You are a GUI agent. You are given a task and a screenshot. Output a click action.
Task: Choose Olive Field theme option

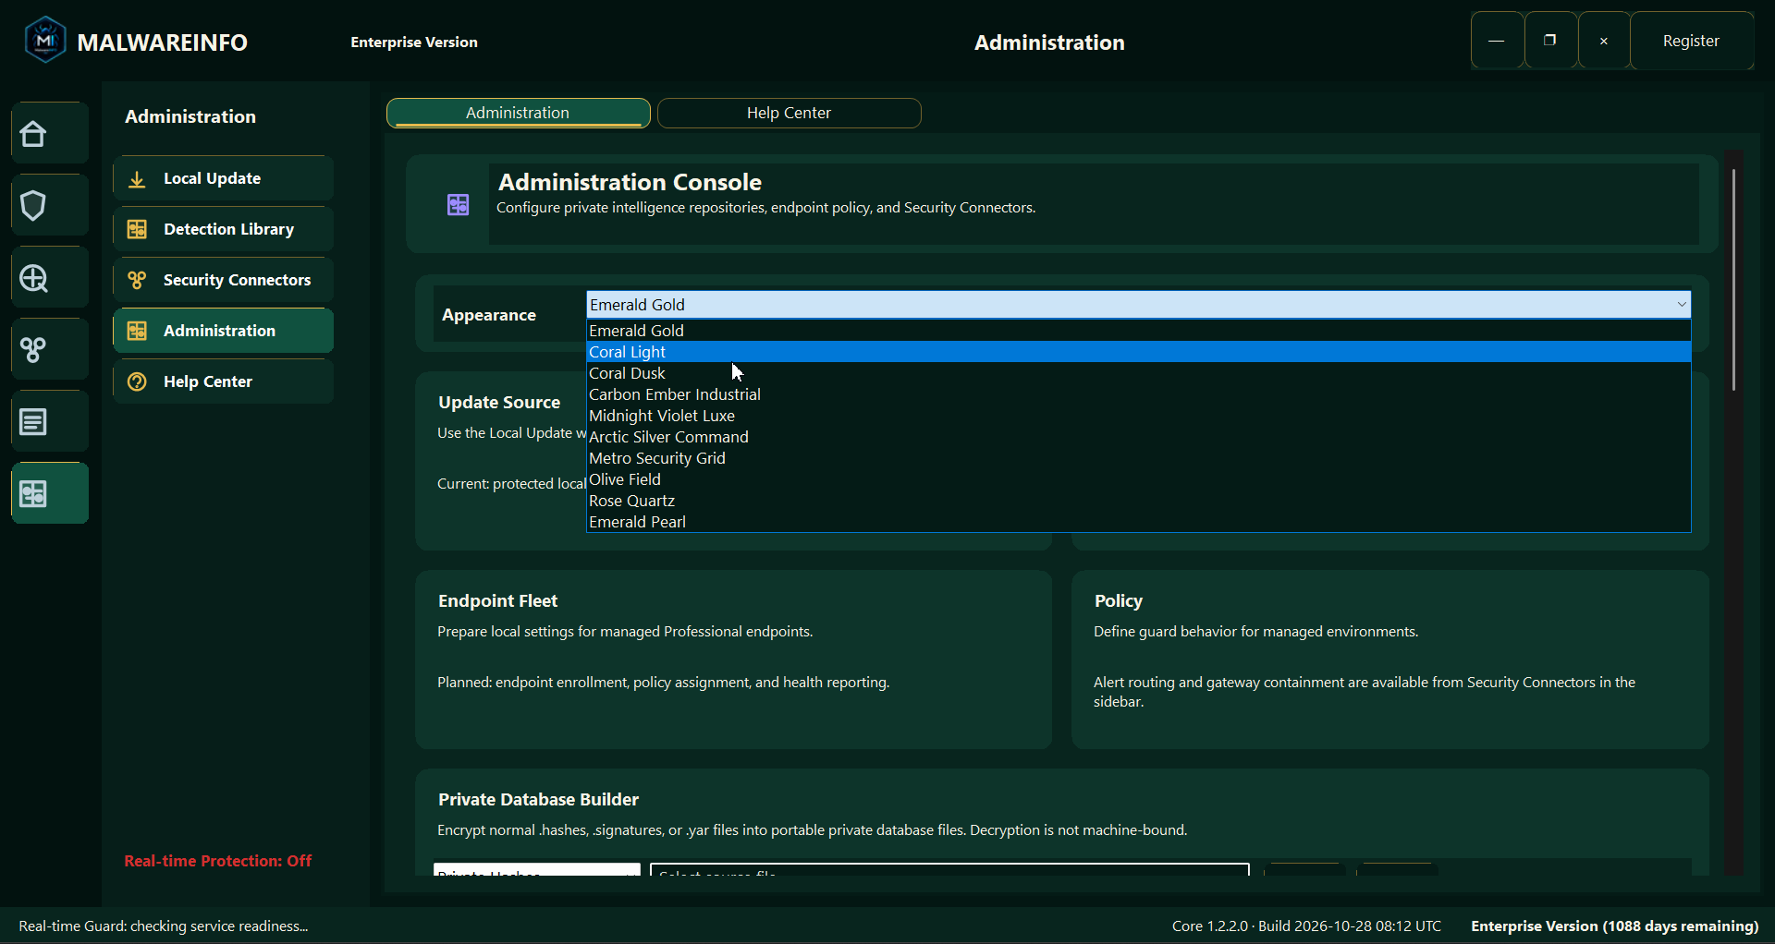point(1139,479)
